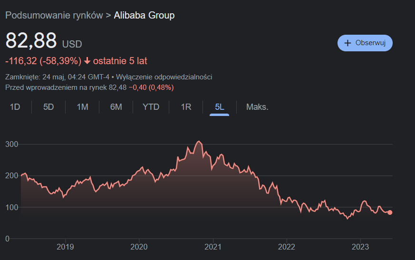
Task: Show the 6M chart range
Action: coord(116,107)
